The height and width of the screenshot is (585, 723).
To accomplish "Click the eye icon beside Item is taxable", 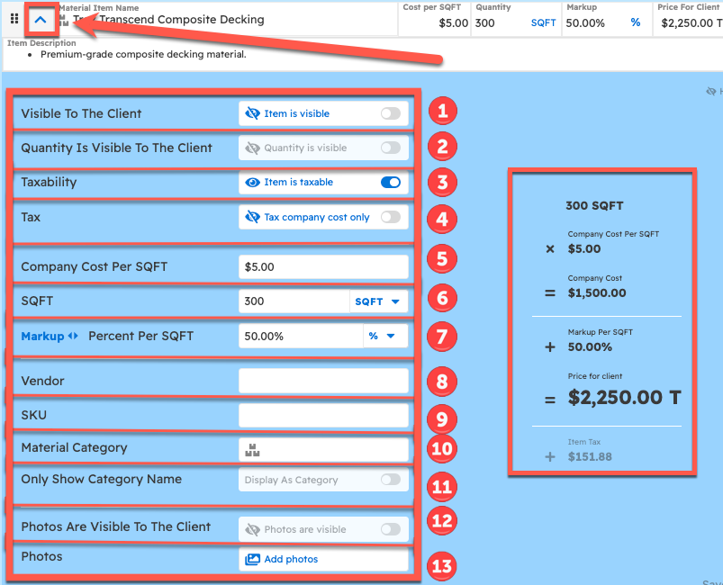I will [253, 183].
